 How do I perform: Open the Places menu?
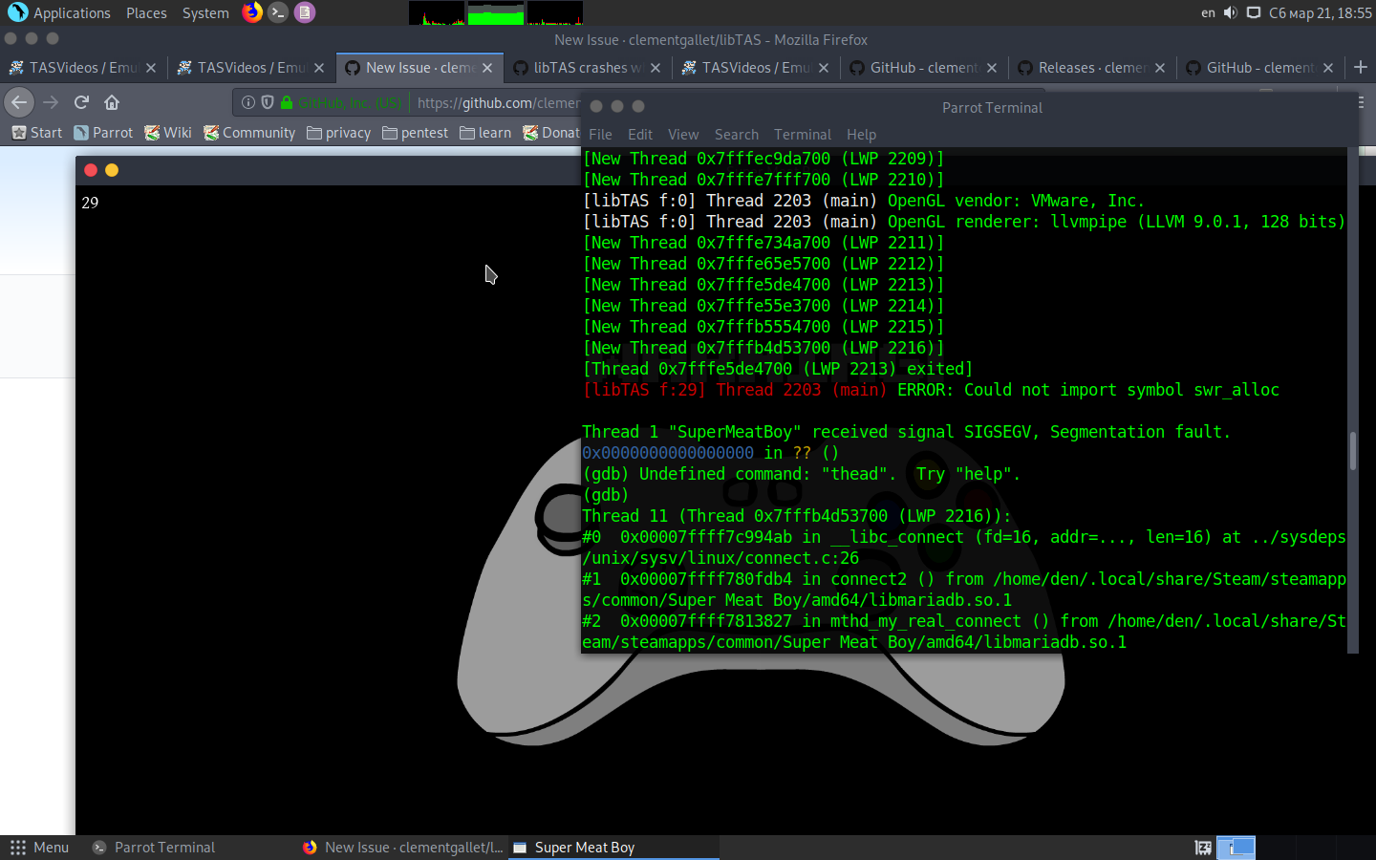pyautogui.click(x=146, y=13)
